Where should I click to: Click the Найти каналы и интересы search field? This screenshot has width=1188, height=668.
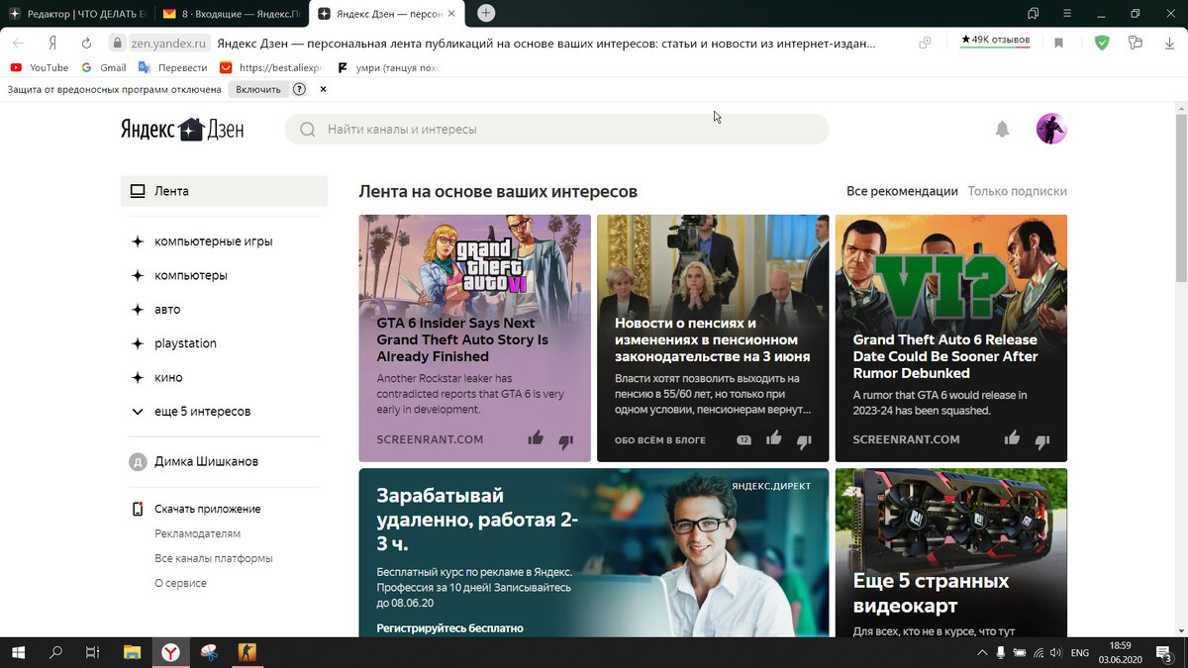[556, 130]
